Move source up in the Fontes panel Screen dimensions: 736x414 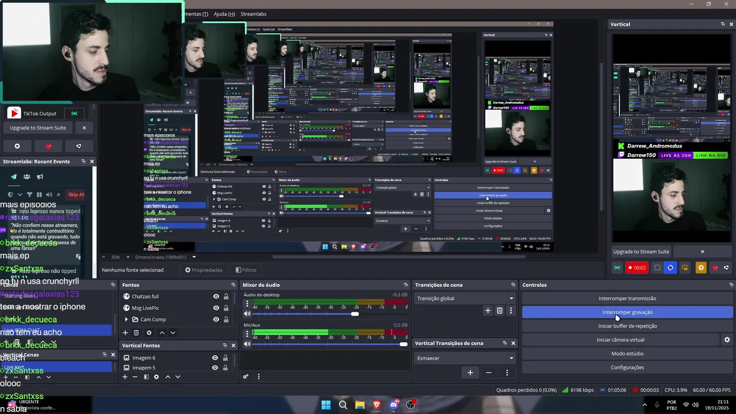click(x=162, y=332)
